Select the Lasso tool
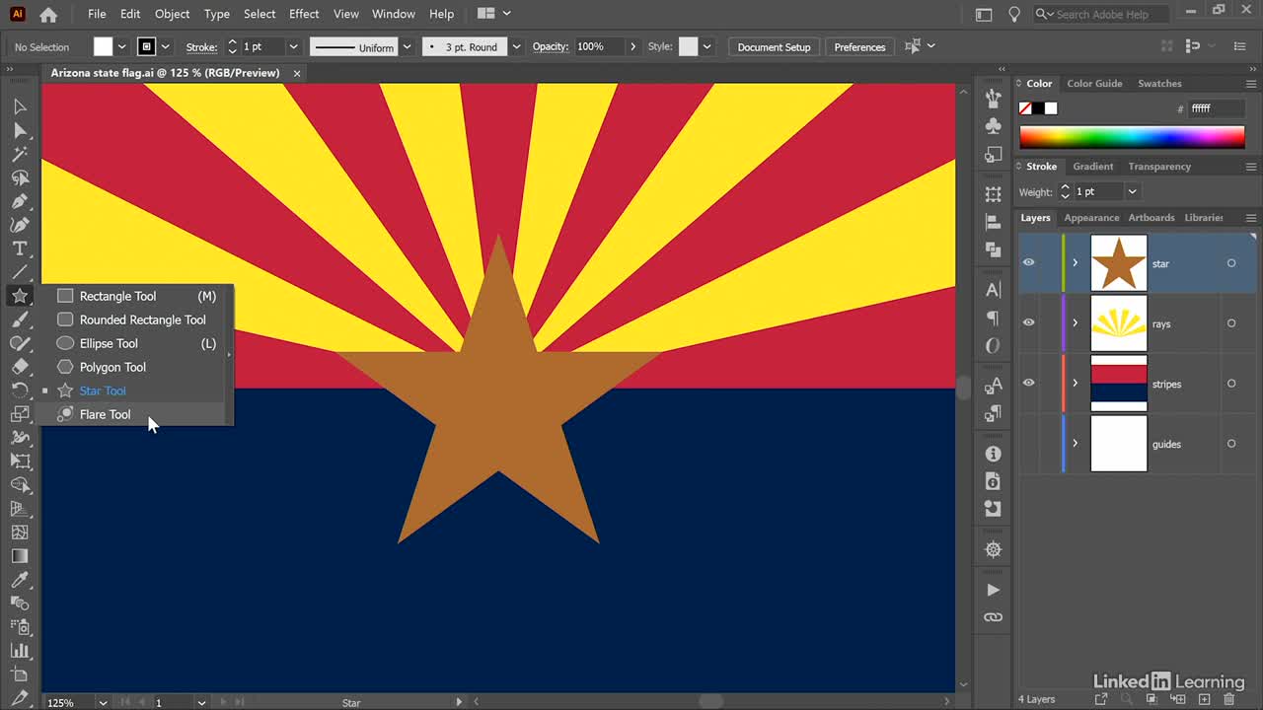This screenshot has width=1263, height=710. (20, 177)
